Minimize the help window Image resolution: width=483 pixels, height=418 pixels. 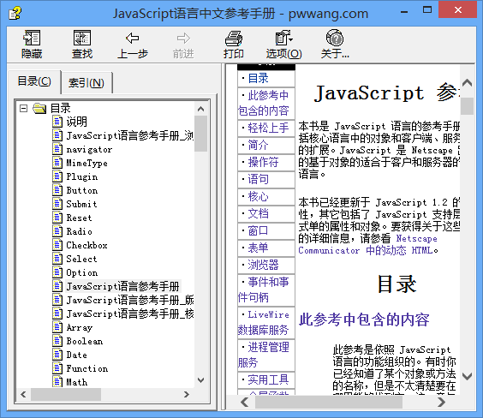click(404, 12)
